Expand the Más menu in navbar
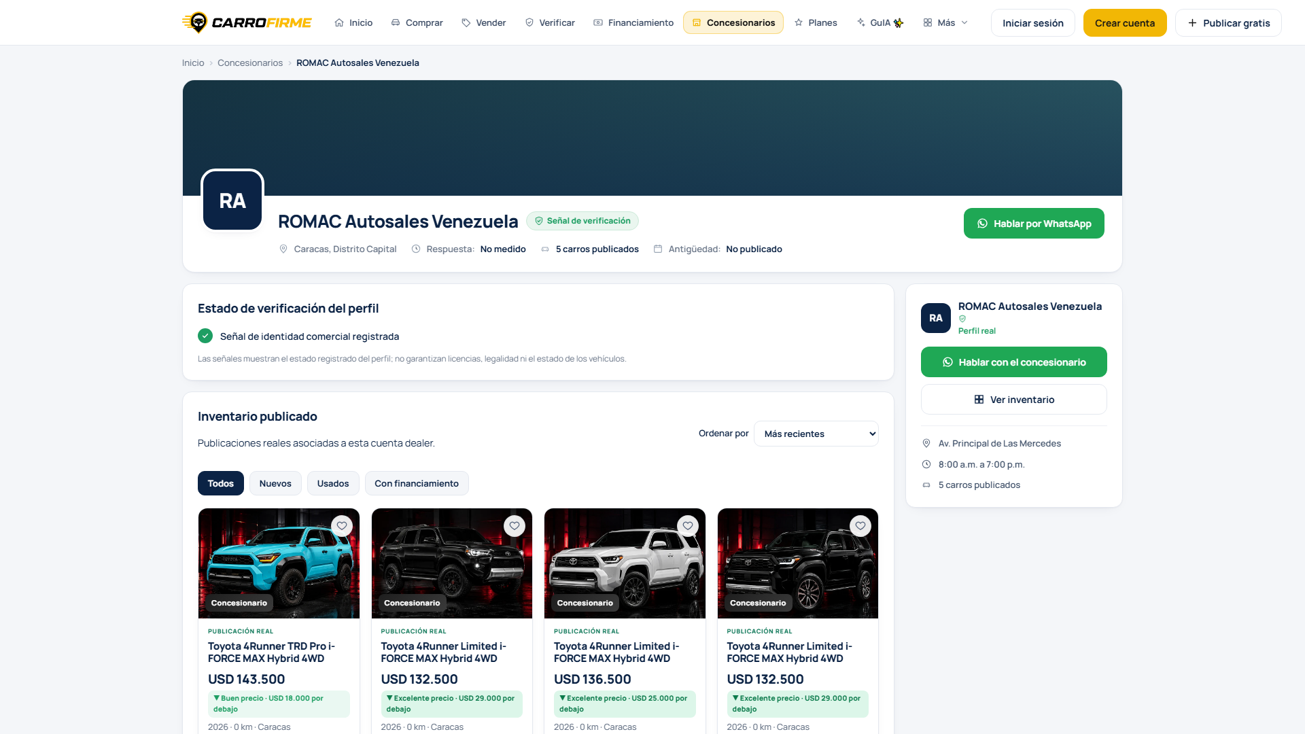The height and width of the screenshot is (734, 1305). tap(945, 22)
